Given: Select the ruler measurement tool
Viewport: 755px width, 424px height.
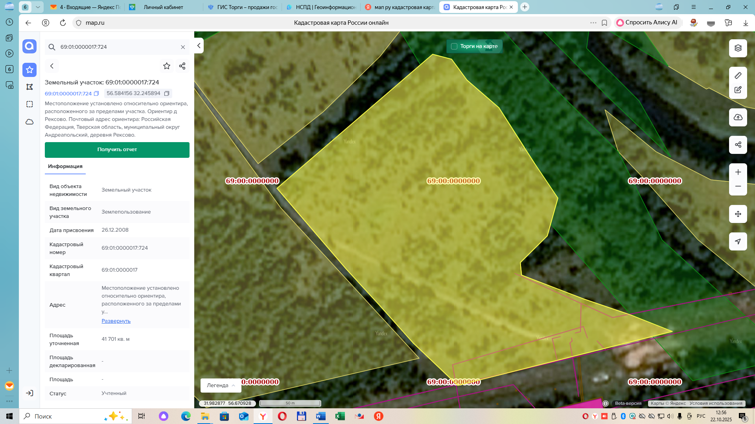Looking at the screenshot, I should click(x=738, y=75).
